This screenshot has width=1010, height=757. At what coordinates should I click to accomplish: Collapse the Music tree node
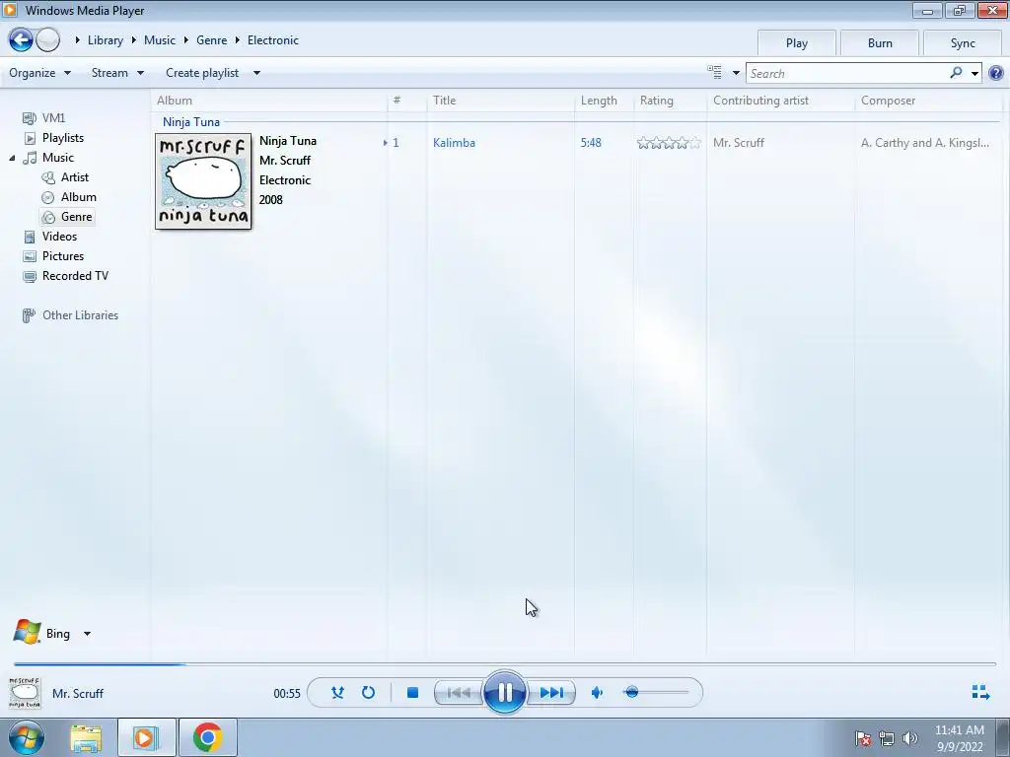pos(12,158)
